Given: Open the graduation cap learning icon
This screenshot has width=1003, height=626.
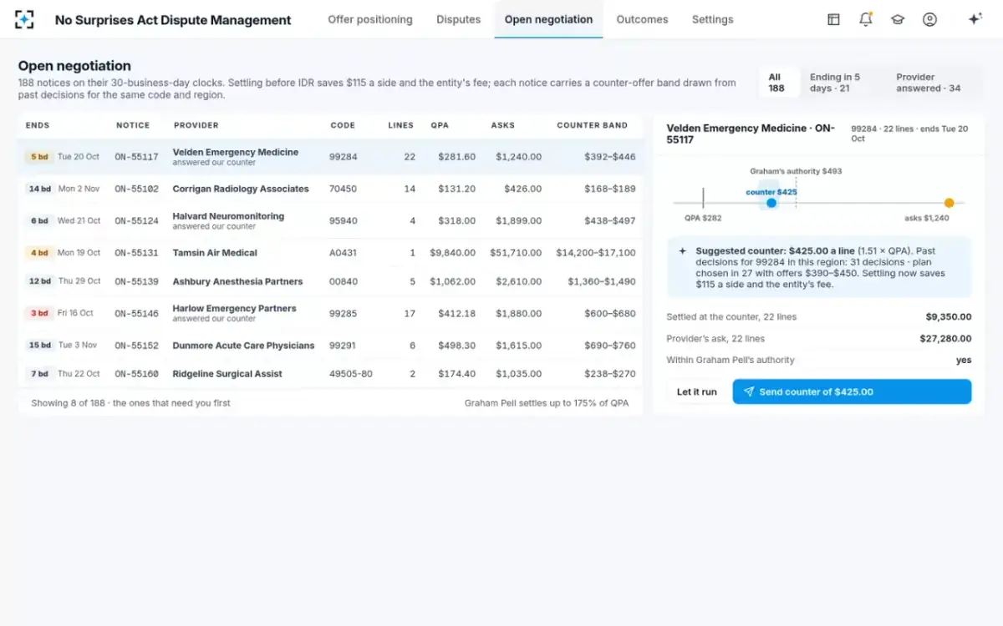Looking at the screenshot, I should click(898, 19).
